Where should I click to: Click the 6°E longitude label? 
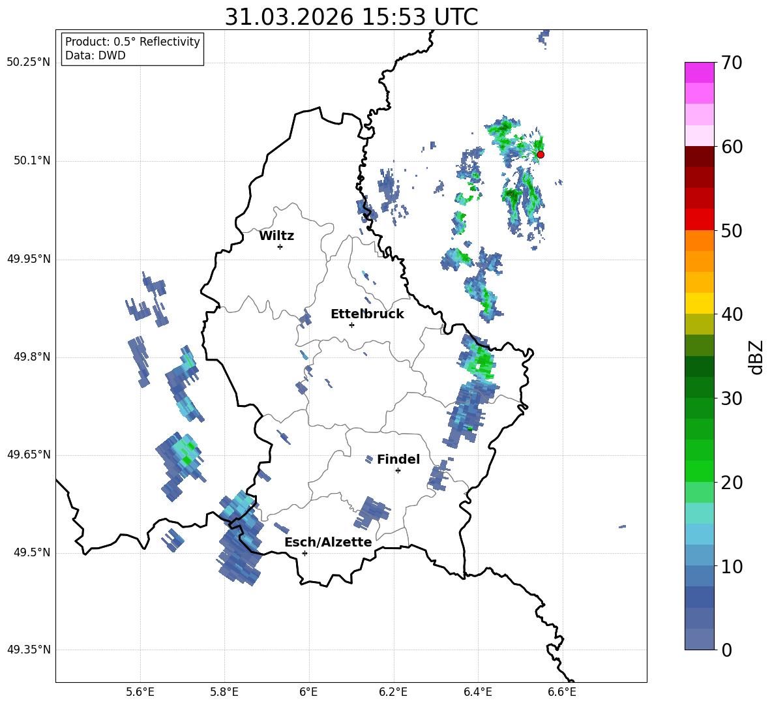coord(308,692)
